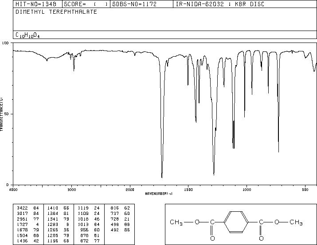Select peak value 1196 in the table
This screenshot has width=317, height=245.
point(53,241)
